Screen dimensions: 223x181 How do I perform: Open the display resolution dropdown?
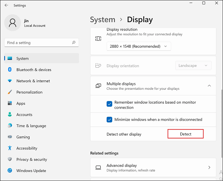tap(139, 46)
